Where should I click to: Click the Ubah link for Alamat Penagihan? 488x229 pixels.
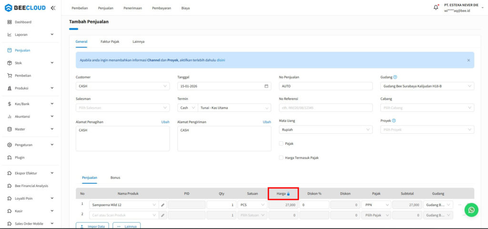click(165, 122)
